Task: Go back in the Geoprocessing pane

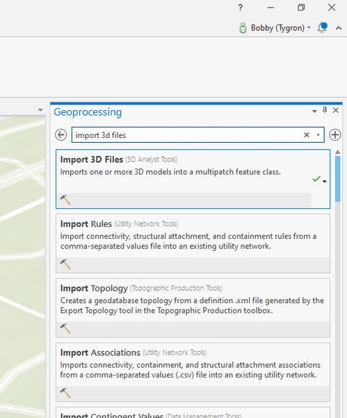Action: (x=61, y=134)
